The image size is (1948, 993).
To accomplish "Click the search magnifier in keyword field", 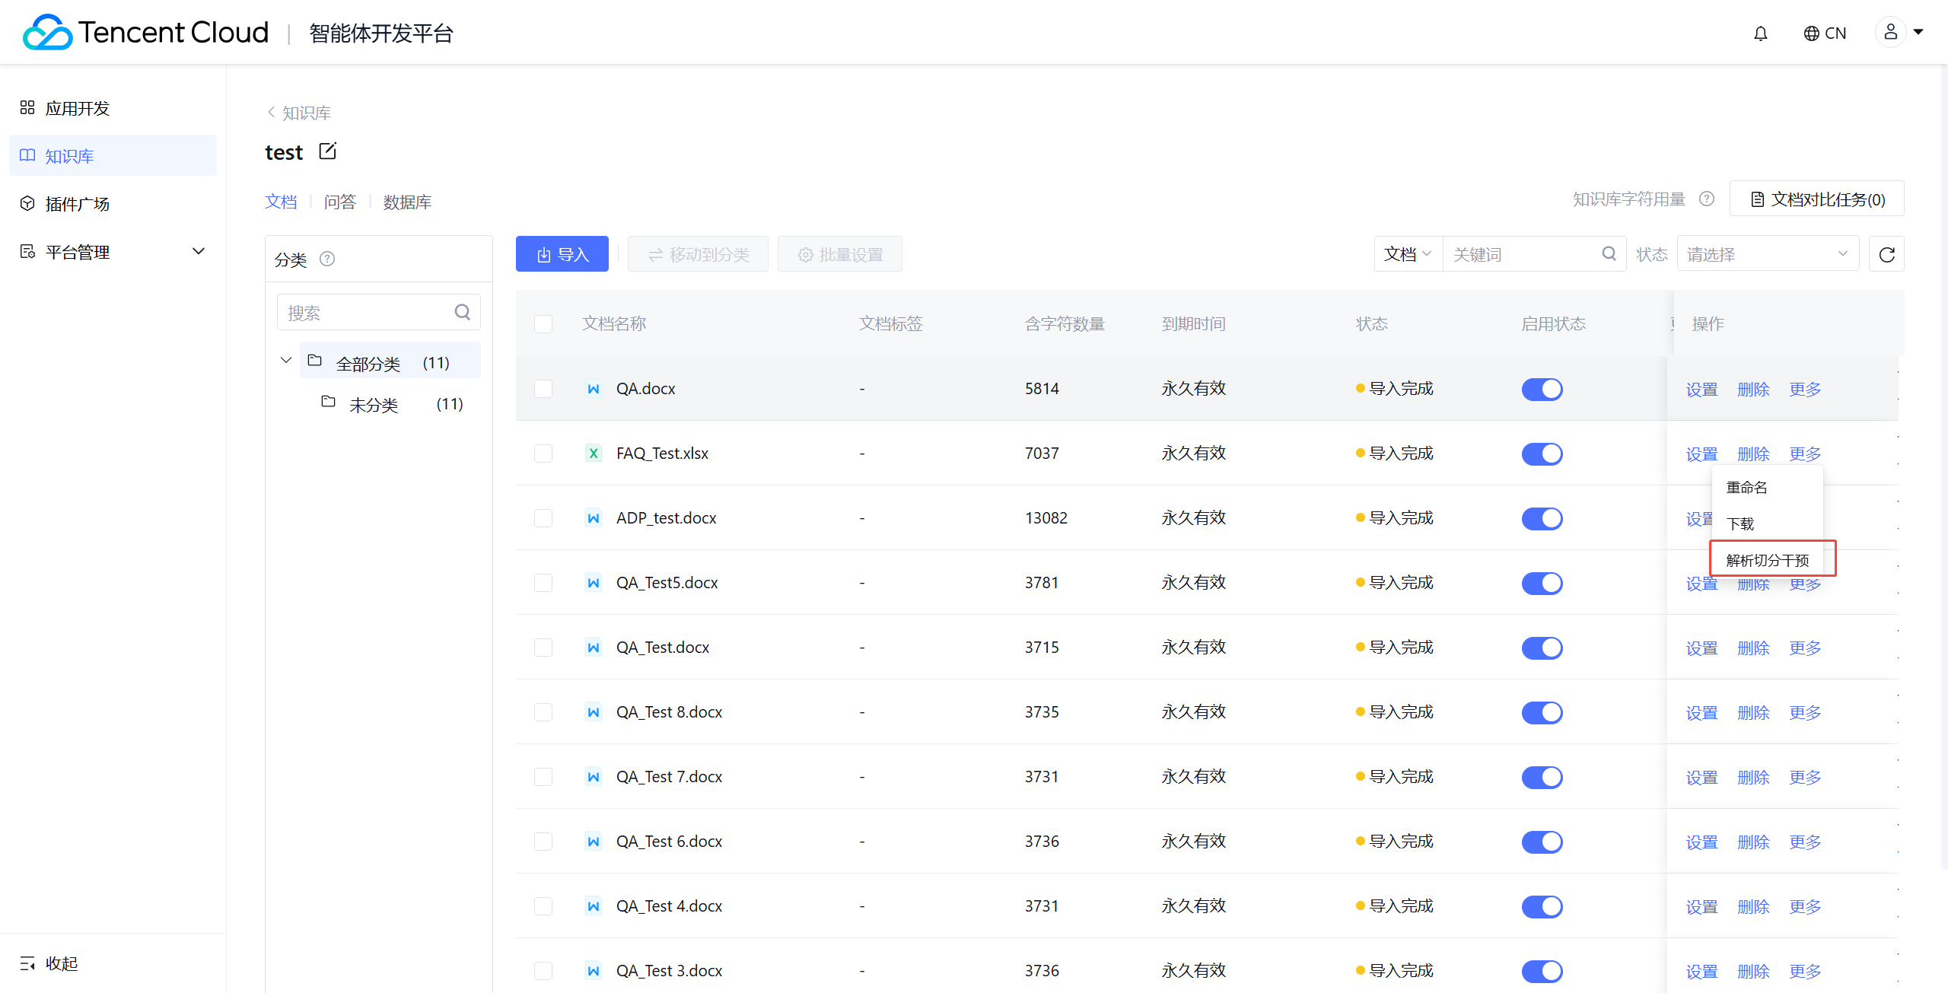I will click(1609, 254).
